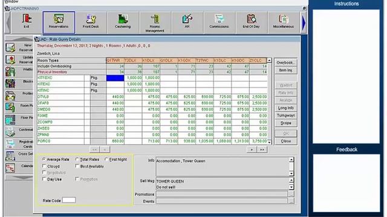This screenshot has height=217, width=387.
Task: Click DTVL0 rate code row
Action: pyautogui.click(x=60, y=97)
